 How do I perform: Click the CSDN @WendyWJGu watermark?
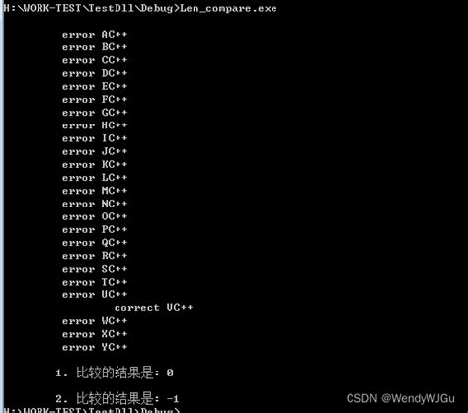(401, 398)
